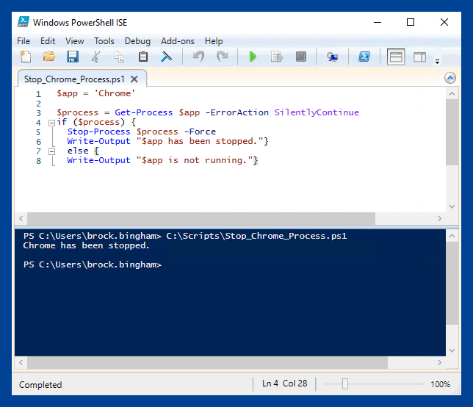Click the script pane left scroll arrow
Image resolution: width=473 pixels, height=407 pixels.
click(21, 218)
